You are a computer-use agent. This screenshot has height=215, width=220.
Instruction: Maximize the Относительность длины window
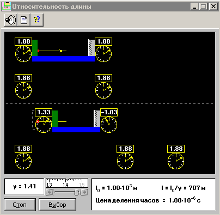click(204, 7)
